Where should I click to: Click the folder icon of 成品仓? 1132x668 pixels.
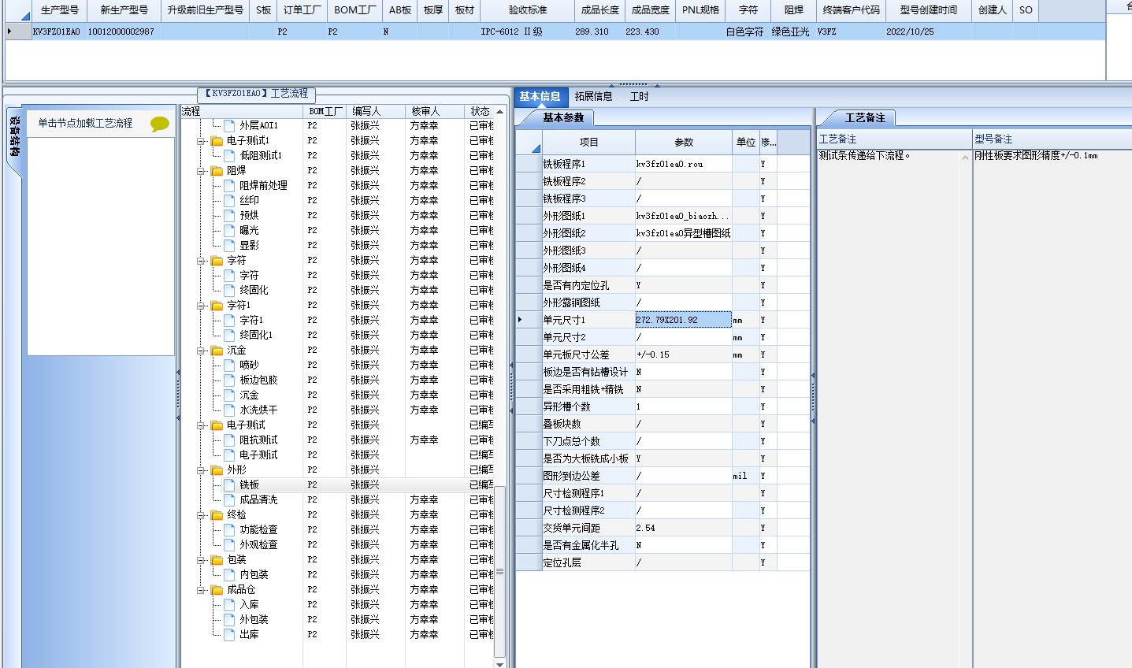point(217,589)
